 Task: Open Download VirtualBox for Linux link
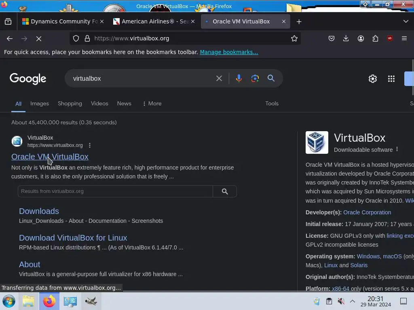pos(73,238)
